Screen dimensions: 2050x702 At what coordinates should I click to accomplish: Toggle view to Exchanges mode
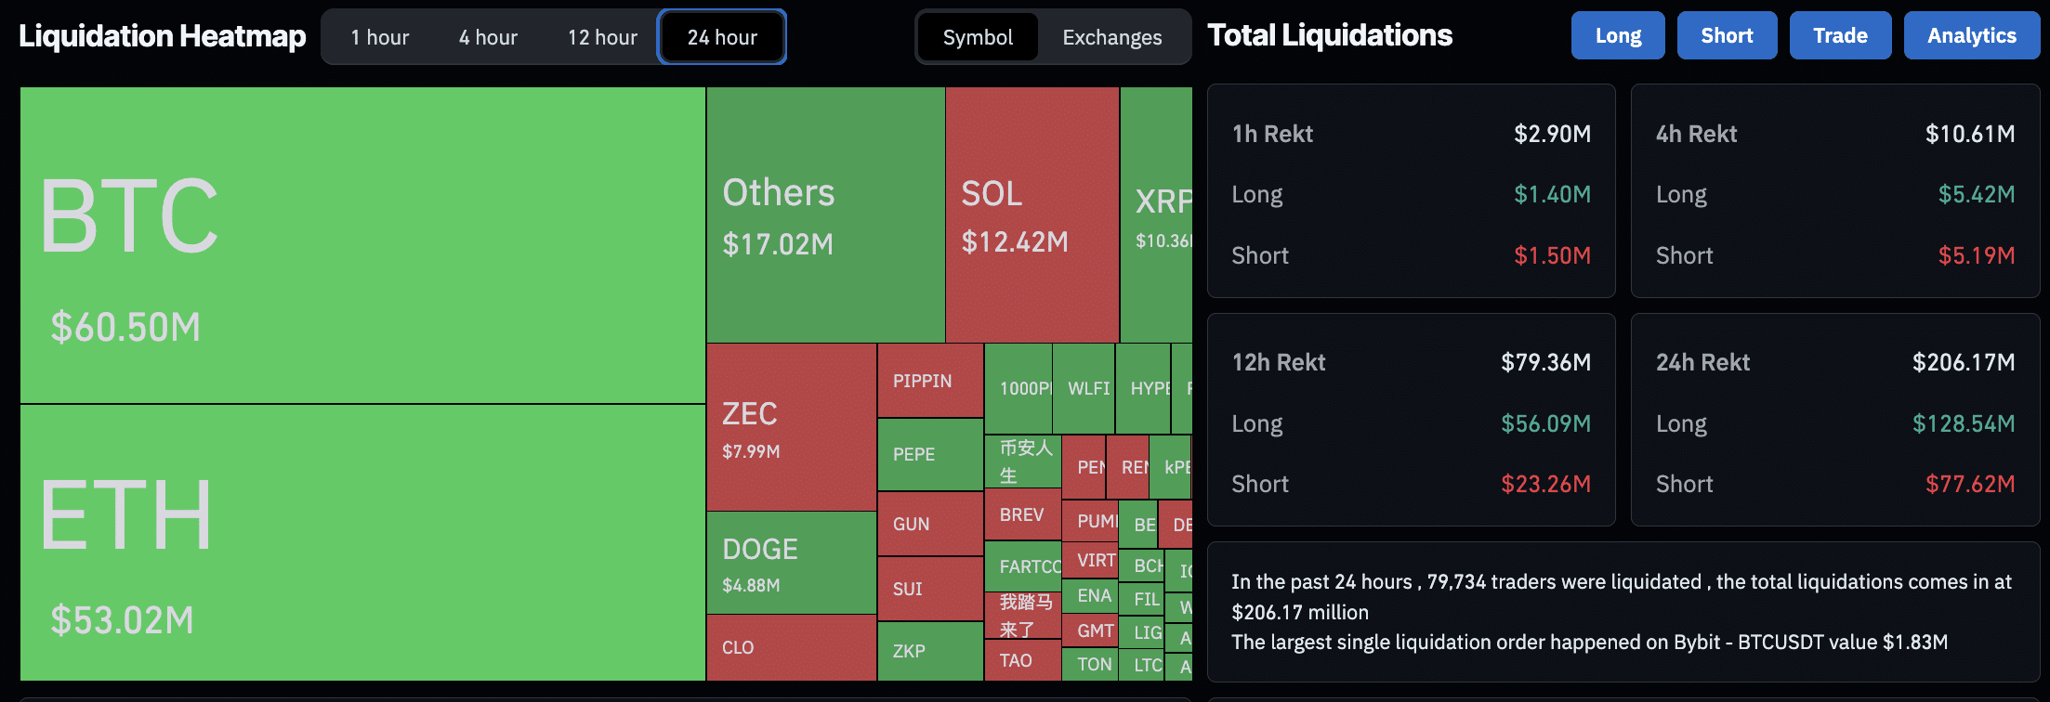[1111, 37]
